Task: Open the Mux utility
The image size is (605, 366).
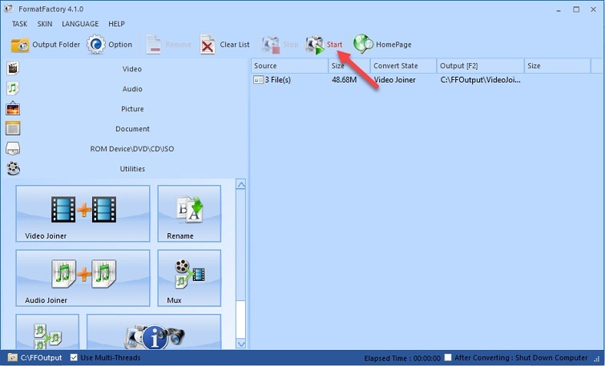Action: tap(188, 277)
